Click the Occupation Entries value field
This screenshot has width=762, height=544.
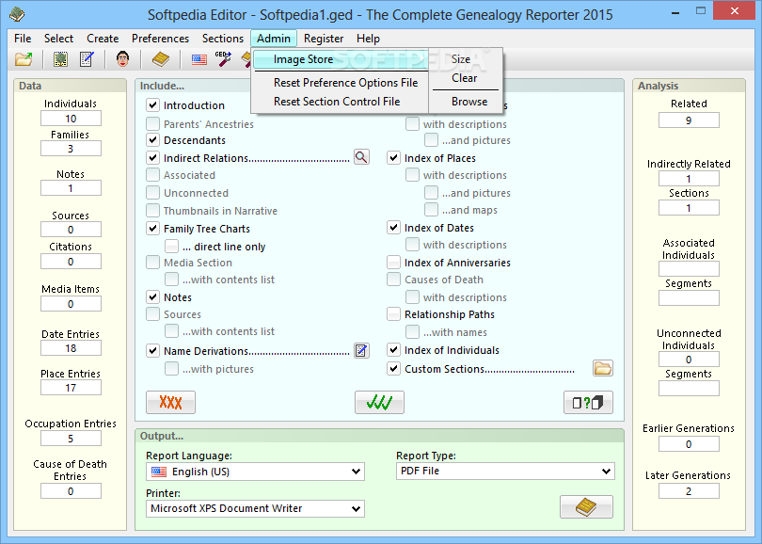(71, 439)
